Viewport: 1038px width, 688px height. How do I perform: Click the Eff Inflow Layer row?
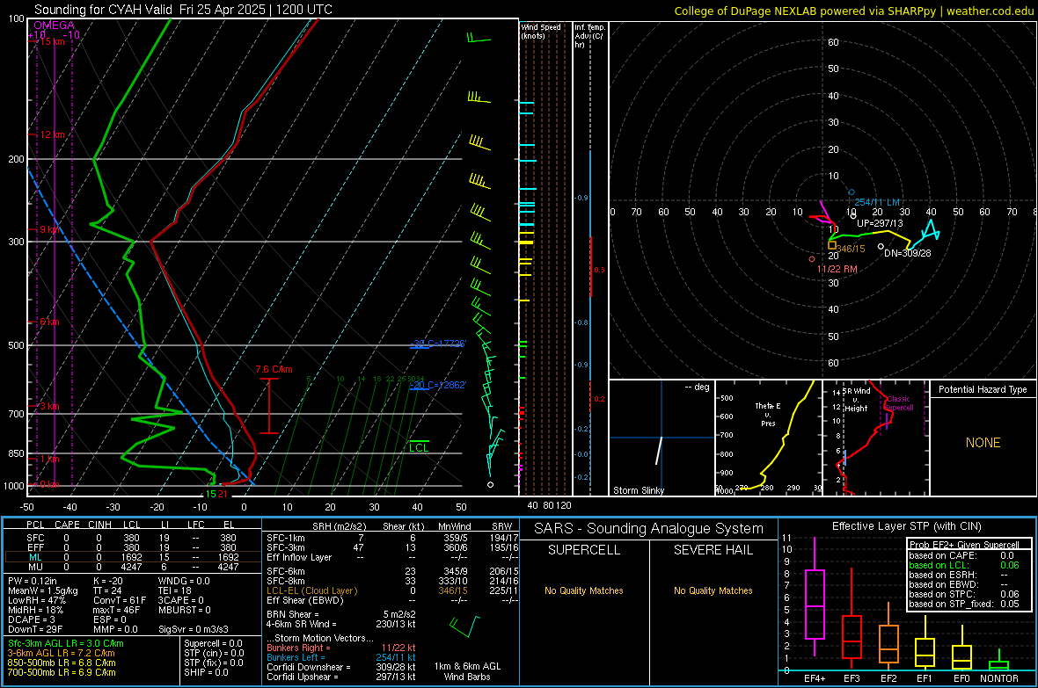click(x=392, y=557)
